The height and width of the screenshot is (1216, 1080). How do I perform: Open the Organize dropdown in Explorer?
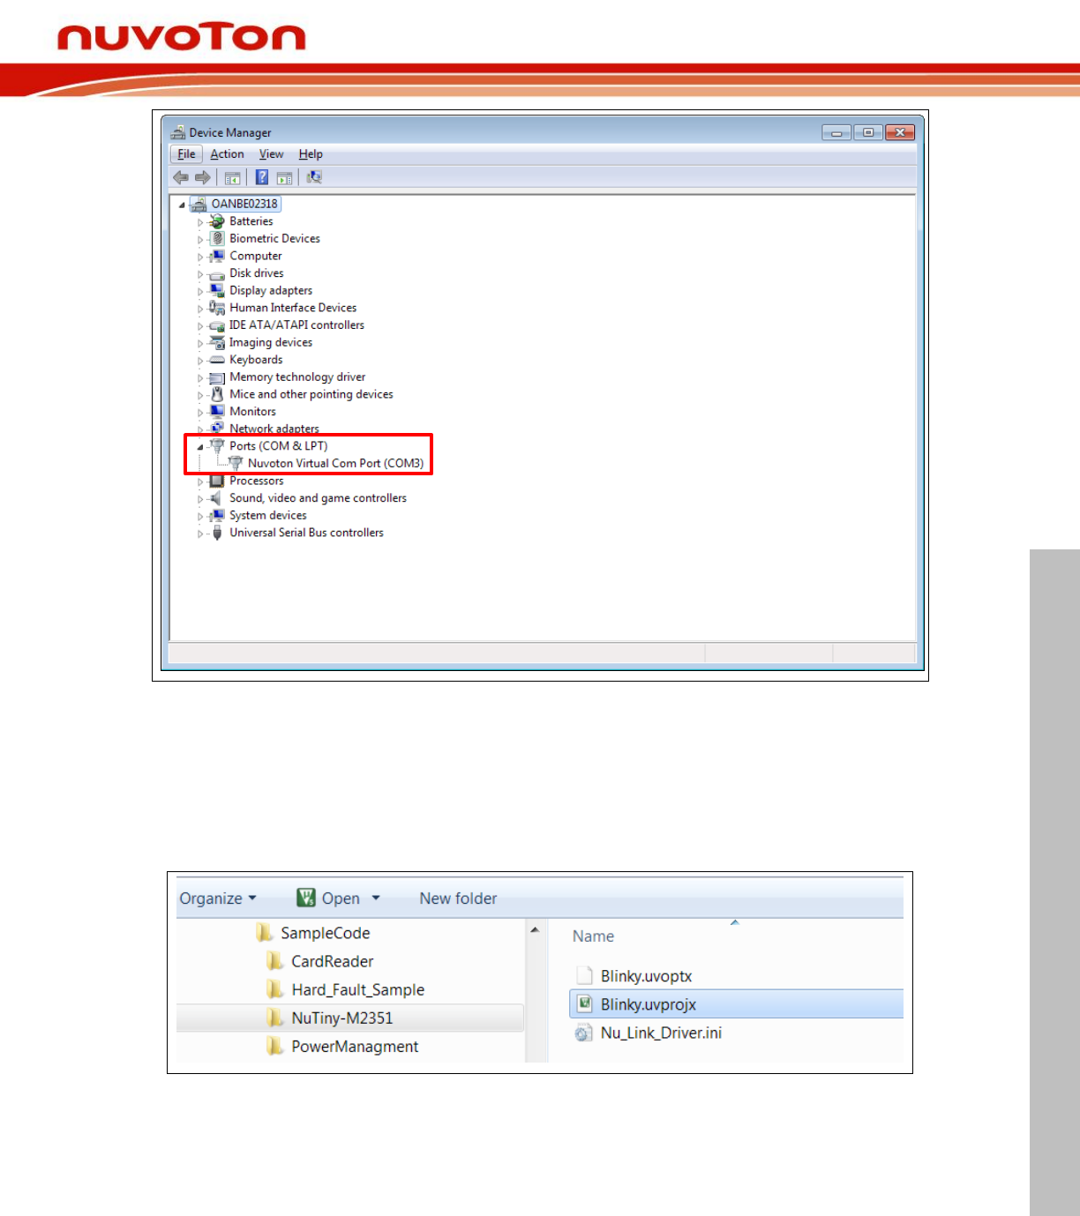218,899
